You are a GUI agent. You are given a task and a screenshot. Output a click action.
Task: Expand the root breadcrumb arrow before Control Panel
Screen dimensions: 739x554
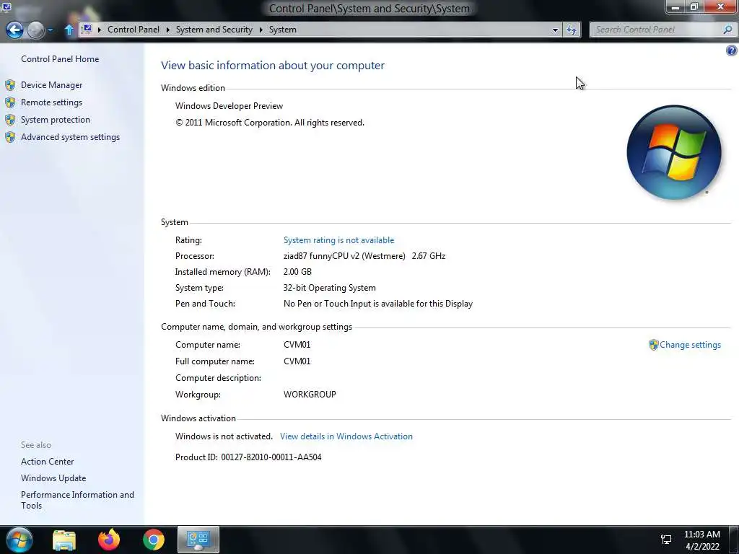point(100,30)
